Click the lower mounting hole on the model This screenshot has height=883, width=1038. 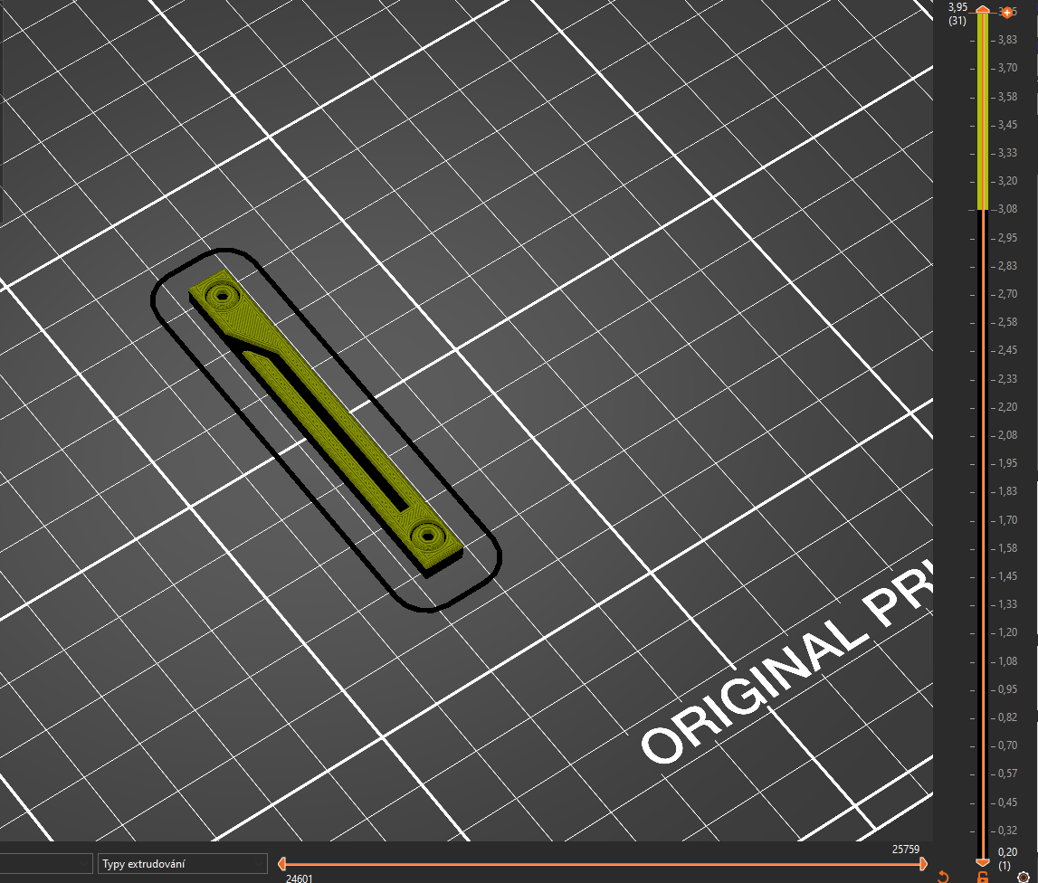point(424,536)
